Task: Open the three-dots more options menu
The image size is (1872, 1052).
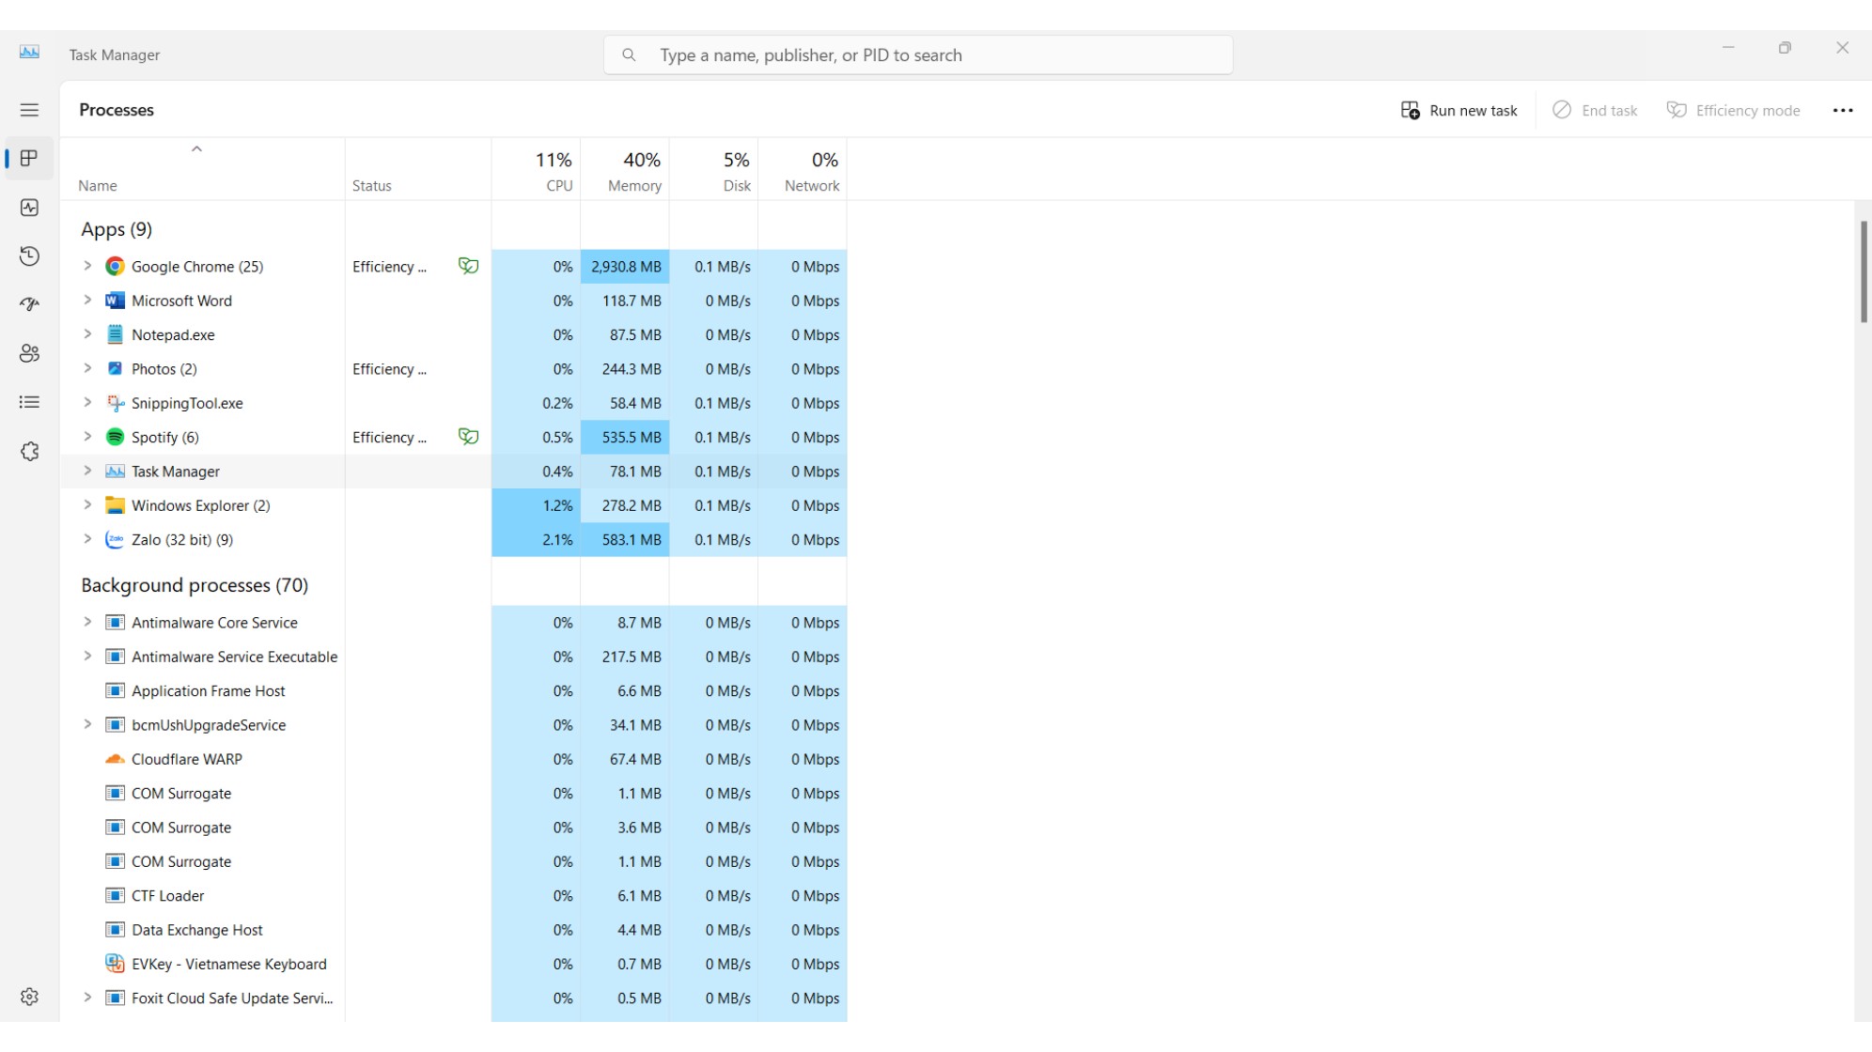Action: [x=1842, y=111]
